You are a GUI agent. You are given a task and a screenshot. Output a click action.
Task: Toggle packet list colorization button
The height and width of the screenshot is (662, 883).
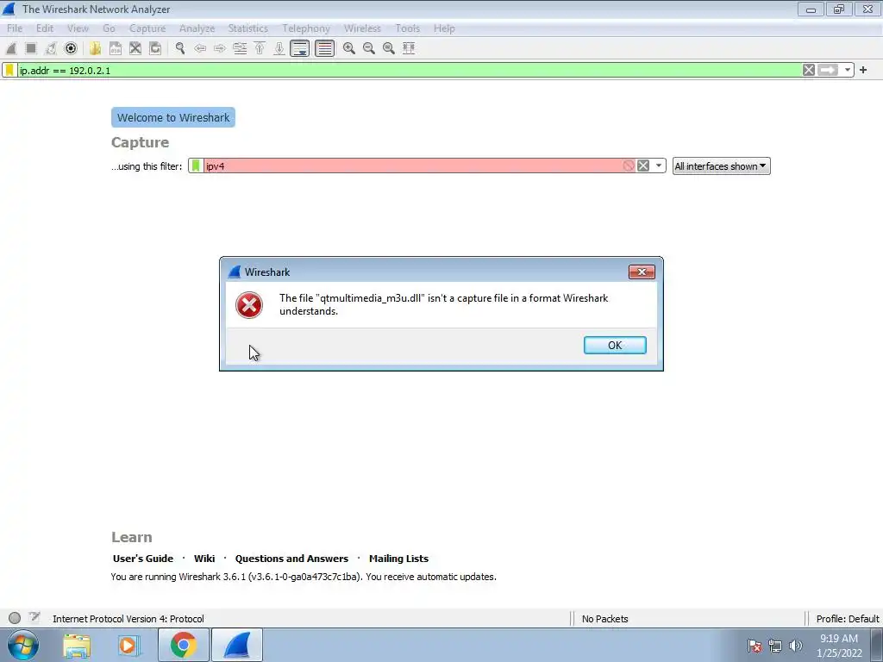tap(324, 48)
